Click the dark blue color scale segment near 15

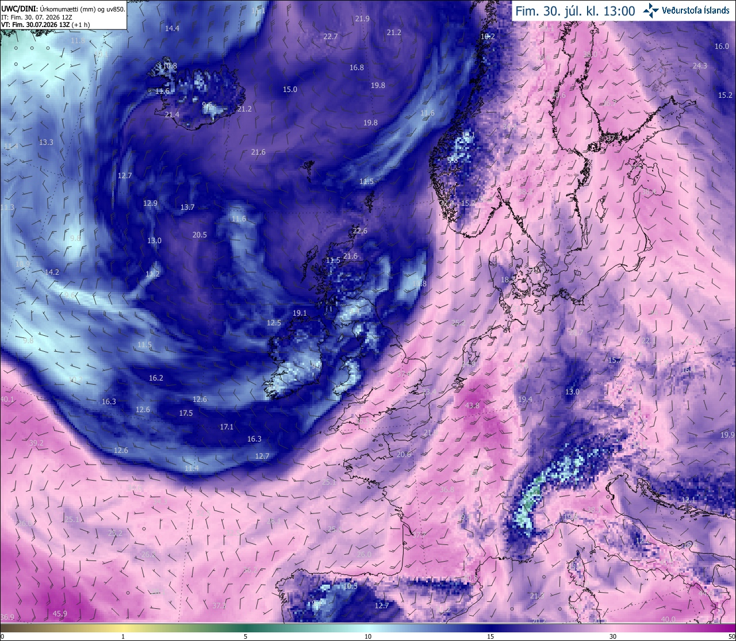click(x=490, y=628)
